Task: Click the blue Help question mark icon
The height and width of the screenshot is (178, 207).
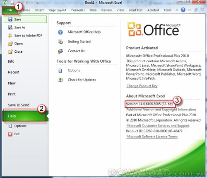Action: [x=183, y=10]
